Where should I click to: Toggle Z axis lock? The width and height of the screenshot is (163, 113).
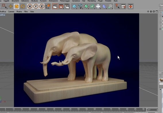click(42, 6)
